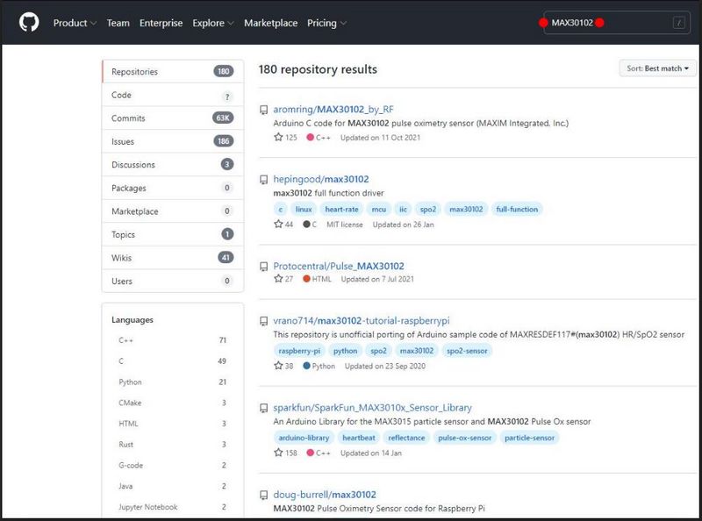This screenshot has height=521, width=702.
Task: Open the Sort: Best match dropdown
Action: [657, 68]
